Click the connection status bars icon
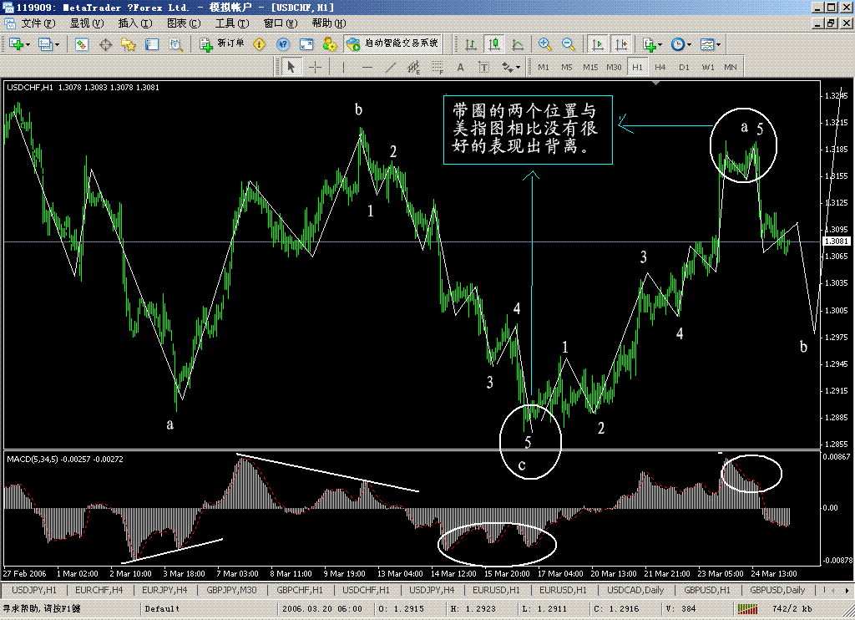 [747, 608]
